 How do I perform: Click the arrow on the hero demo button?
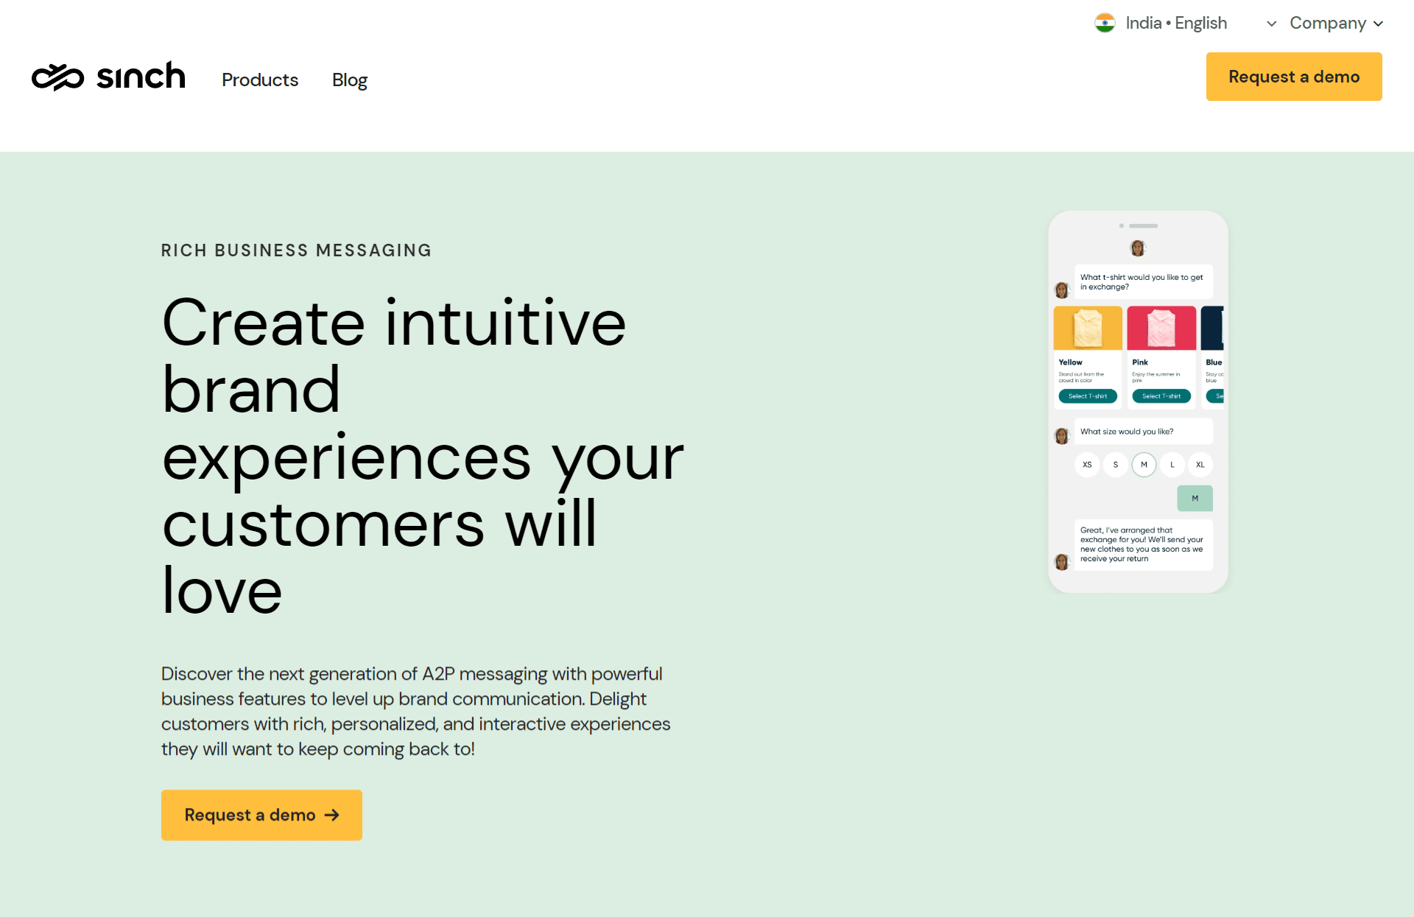(x=332, y=815)
